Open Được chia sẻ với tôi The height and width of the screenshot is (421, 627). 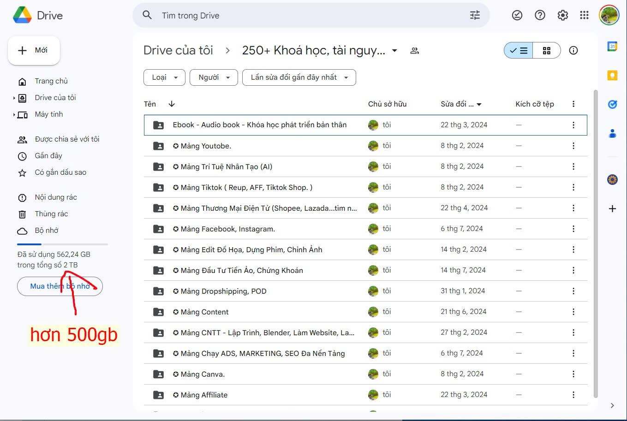coord(67,139)
